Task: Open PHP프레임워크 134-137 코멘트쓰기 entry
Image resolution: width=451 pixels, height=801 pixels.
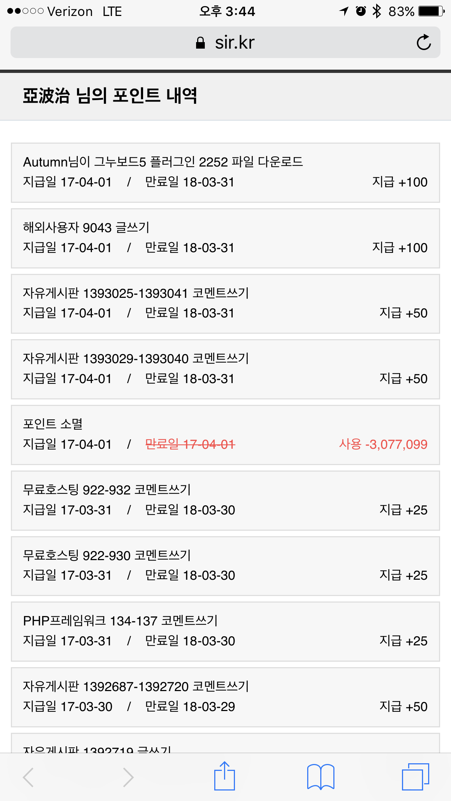Action: tap(120, 621)
